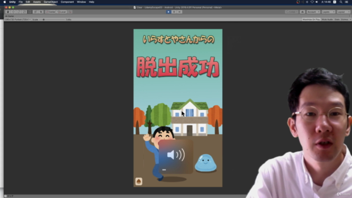This screenshot has width=352, height=198.
Task: Select the Rect Transform tool
Action: pyautogui.click(x=30, y=12)
